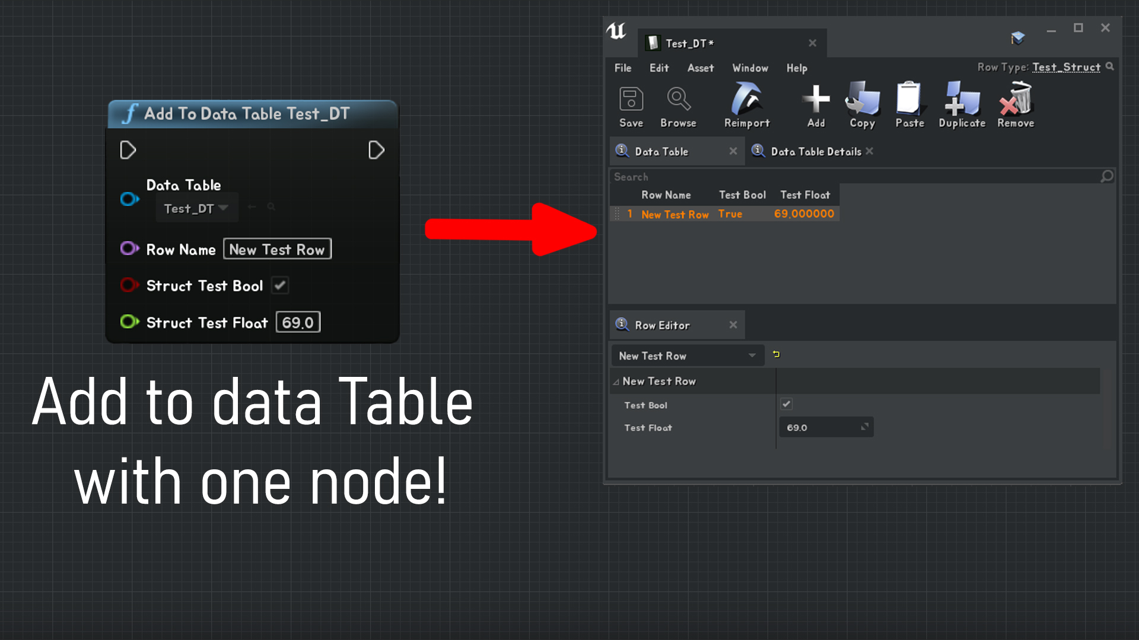
Task: Click the Test_Struct row type link
Action: tap(1066, 67)
